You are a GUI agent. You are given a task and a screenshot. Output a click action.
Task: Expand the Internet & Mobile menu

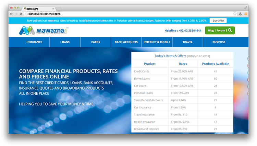[x=157, y=42]
